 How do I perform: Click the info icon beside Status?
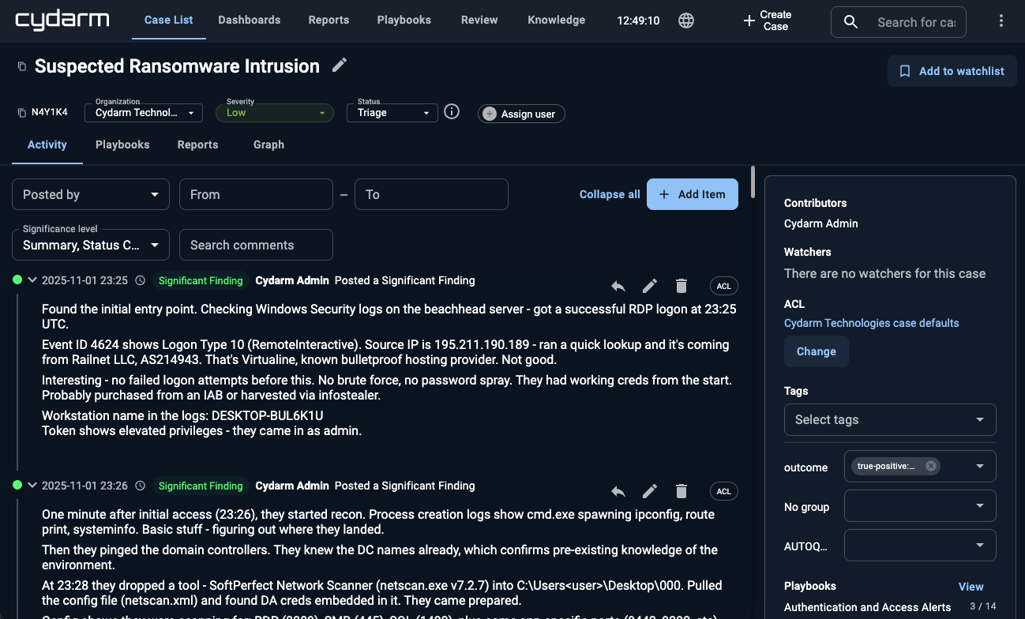451,111
